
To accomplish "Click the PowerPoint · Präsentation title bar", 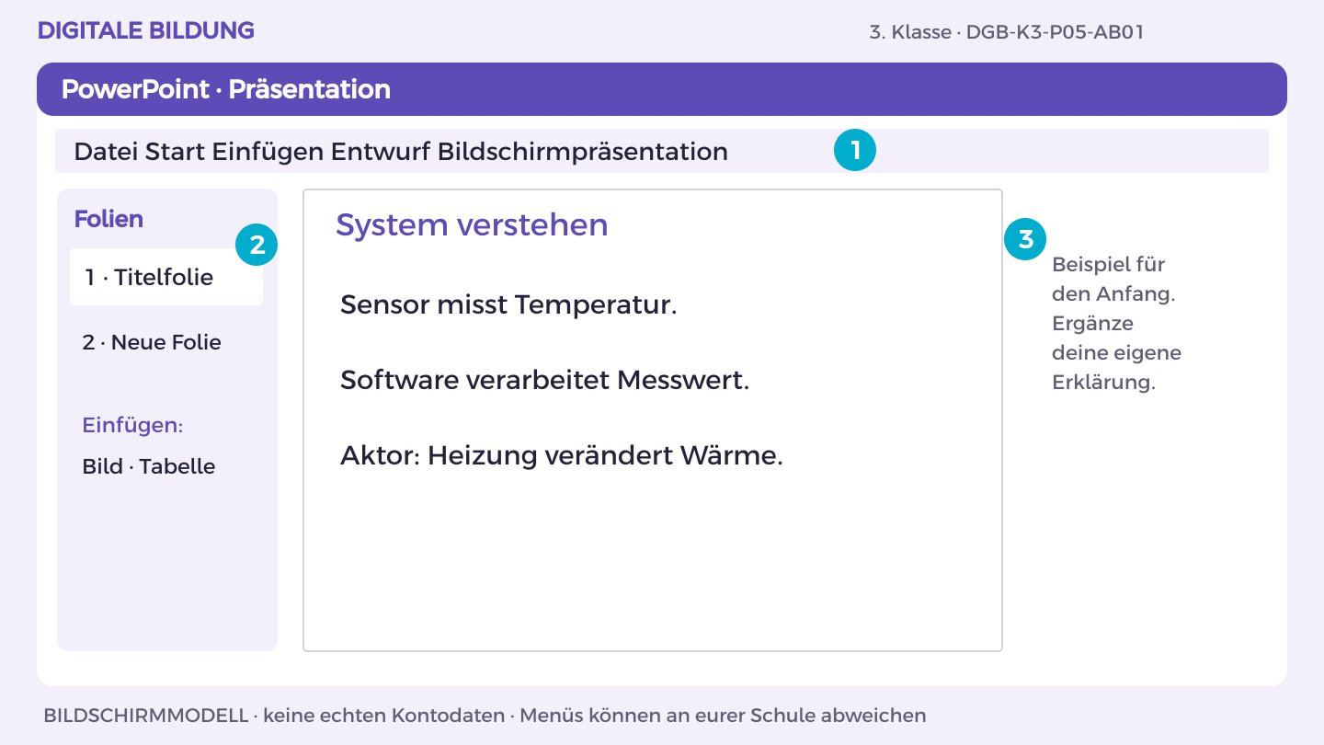I will [662, 89].
